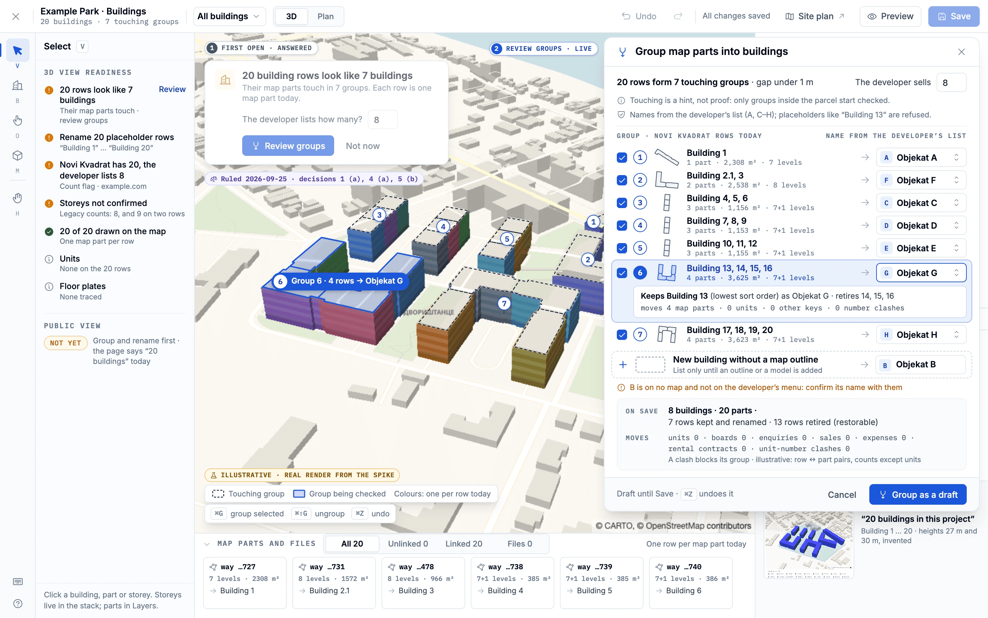Click group 6 marker on the map

coord(280,281)
